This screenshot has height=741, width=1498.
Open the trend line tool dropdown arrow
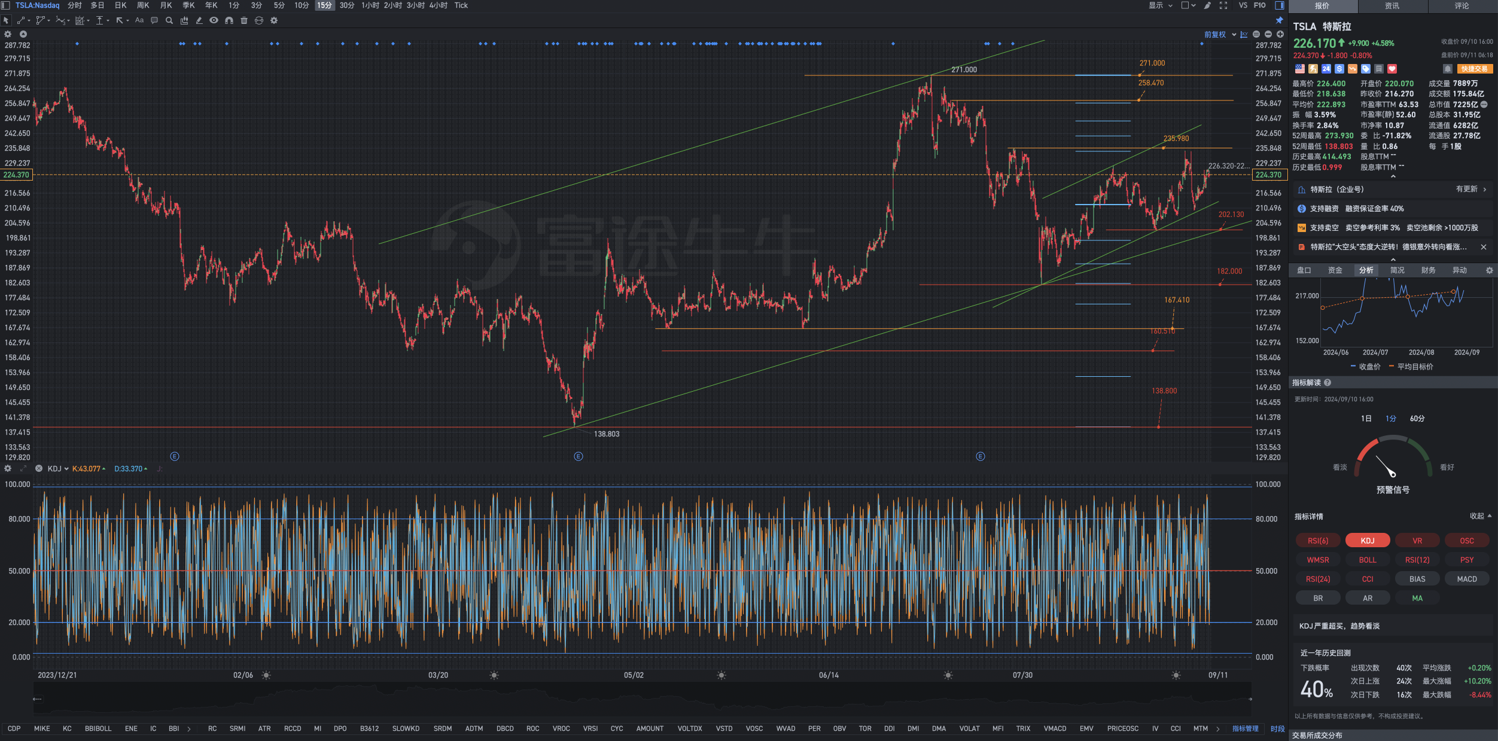pos(29,21)
